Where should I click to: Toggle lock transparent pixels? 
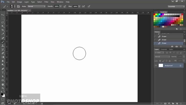[x=160, y=61]
